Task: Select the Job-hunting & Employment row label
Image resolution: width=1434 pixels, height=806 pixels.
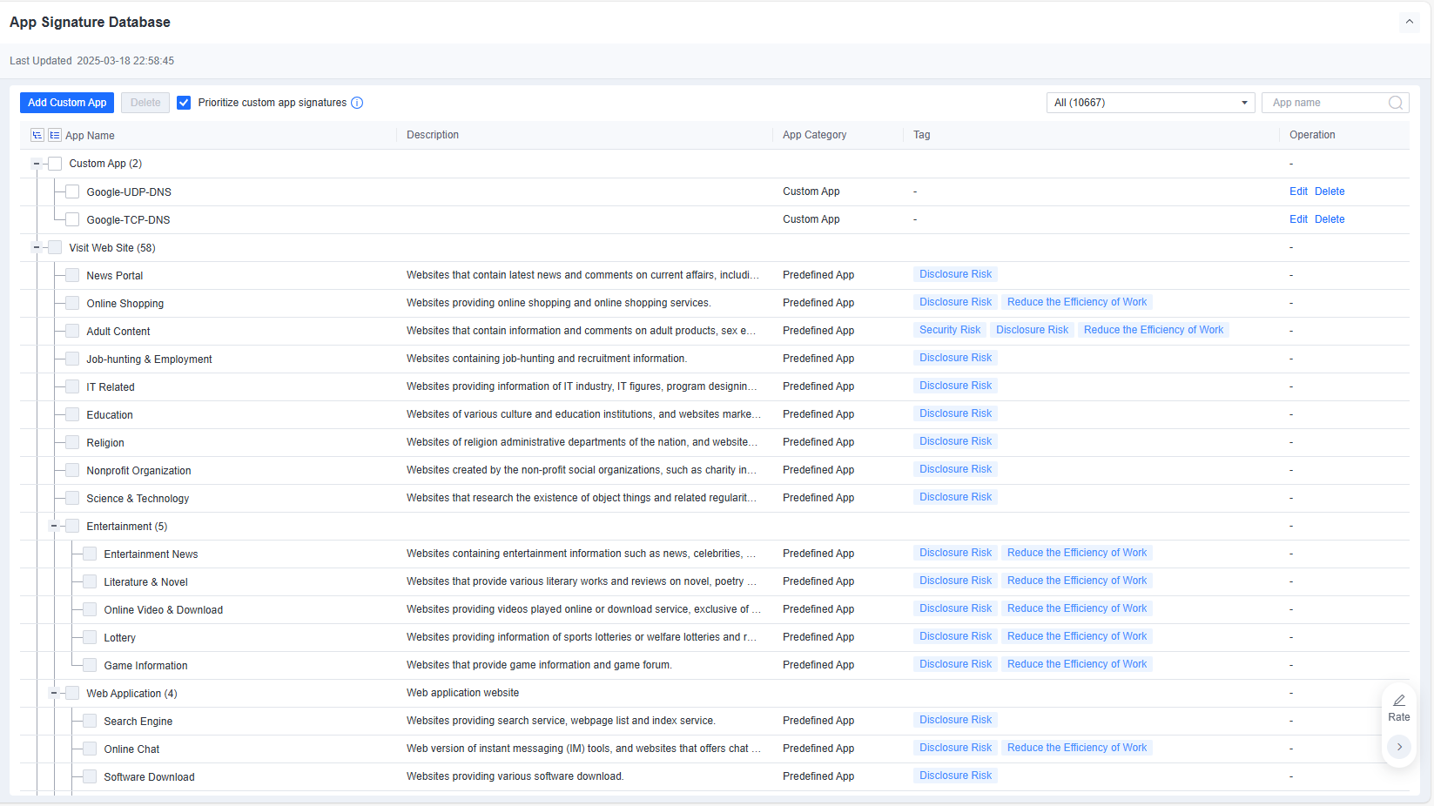Action: click(x=149, y=359)
